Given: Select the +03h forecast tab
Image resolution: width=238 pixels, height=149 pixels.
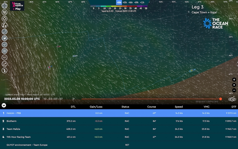Looking at the screenshot, I should (x=125, y=2).
